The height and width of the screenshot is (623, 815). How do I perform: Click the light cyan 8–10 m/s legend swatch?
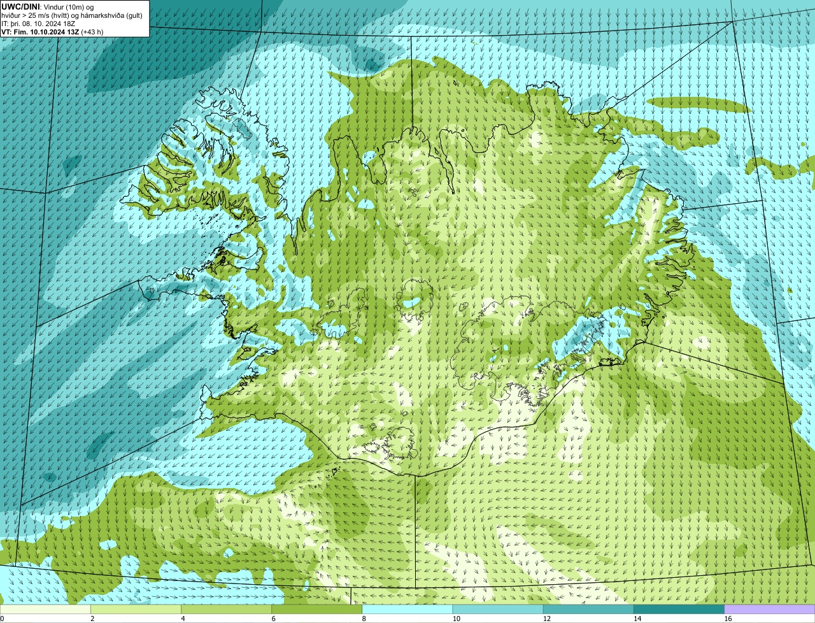pos(408,609)
